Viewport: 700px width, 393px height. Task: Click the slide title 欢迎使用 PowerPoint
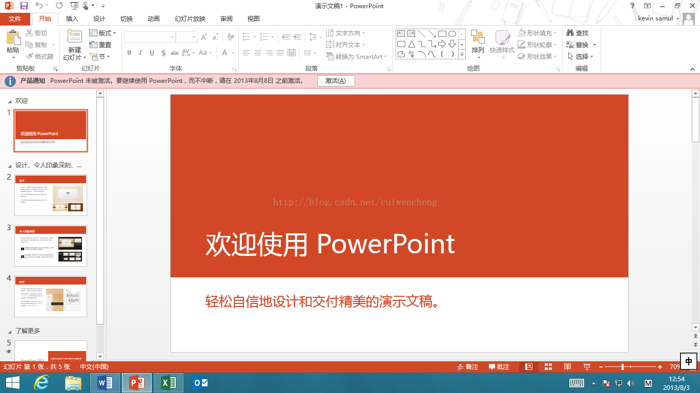tap(330, 244)
